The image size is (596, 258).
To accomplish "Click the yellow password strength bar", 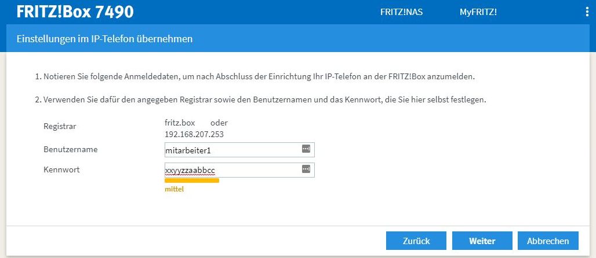I will tap(192, 180).
